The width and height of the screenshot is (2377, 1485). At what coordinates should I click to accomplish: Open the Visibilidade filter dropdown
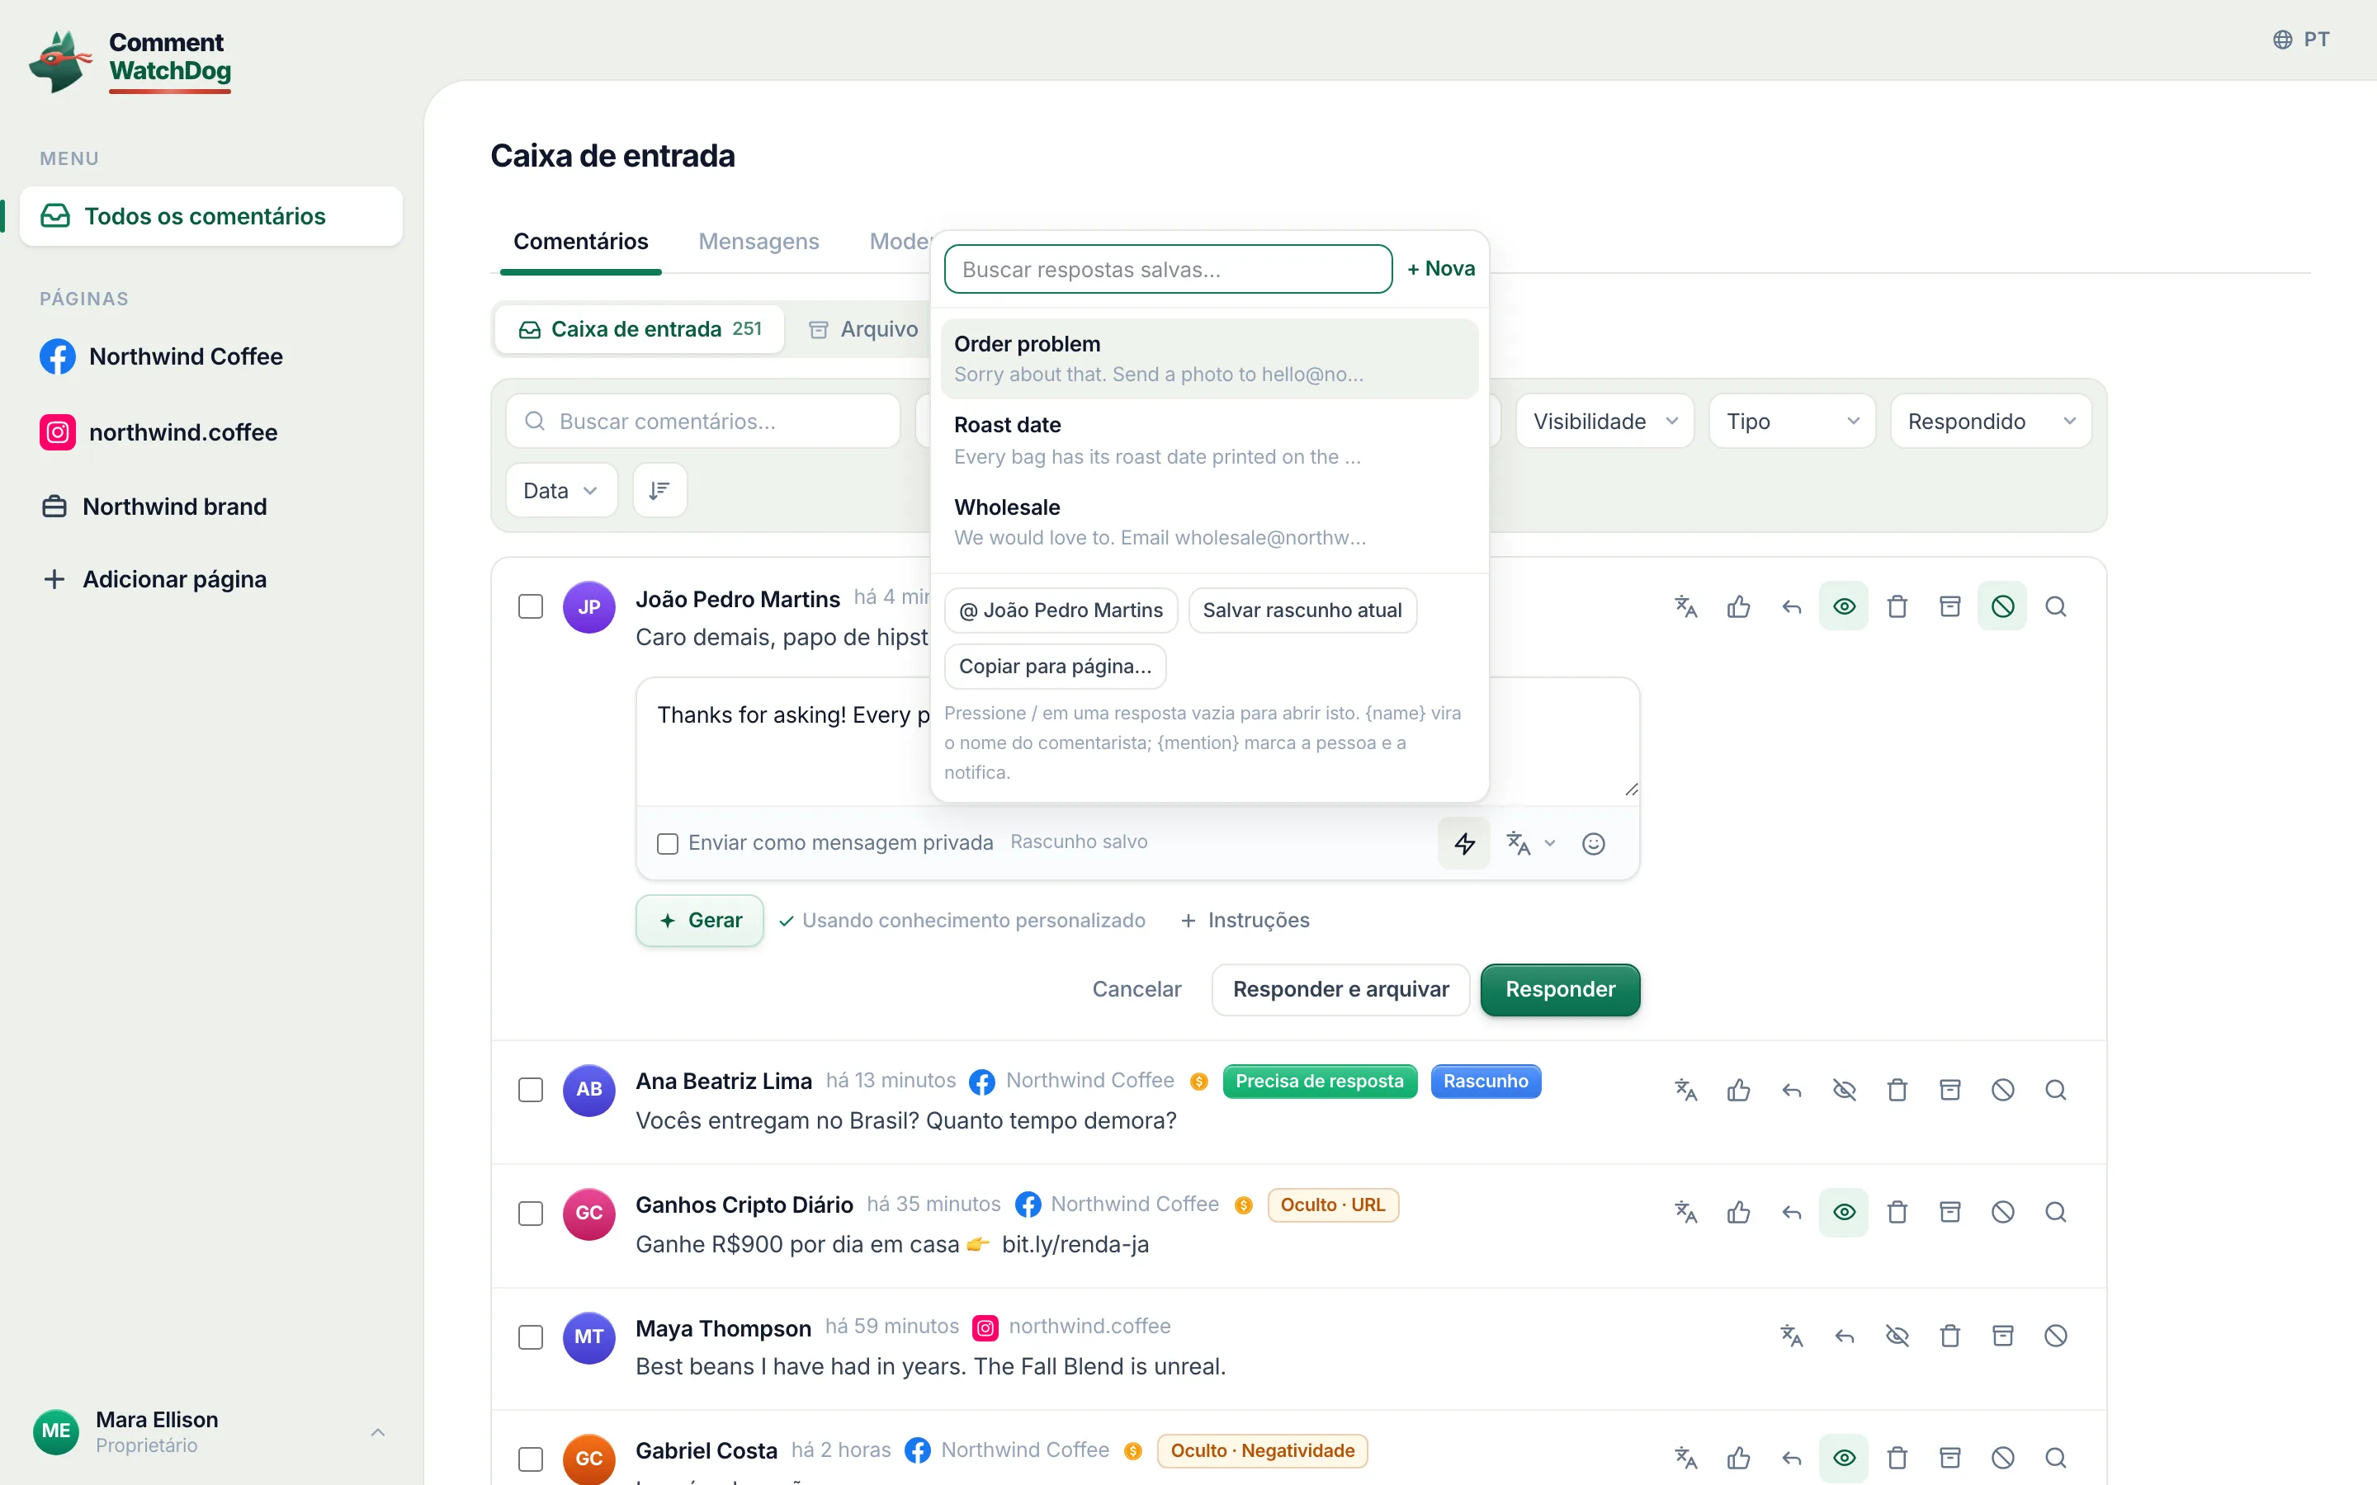pyautogui.click(x=1605, y=422)
